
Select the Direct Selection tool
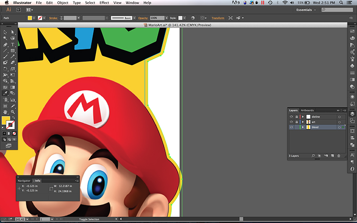point(12,32)
